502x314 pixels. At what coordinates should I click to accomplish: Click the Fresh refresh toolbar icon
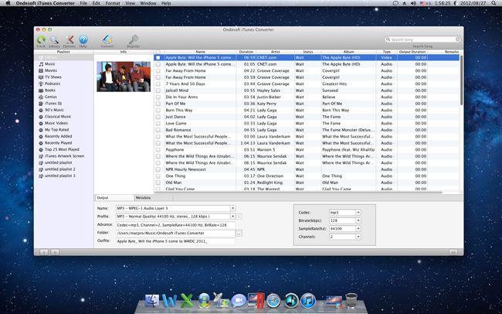tap(41, 39)
